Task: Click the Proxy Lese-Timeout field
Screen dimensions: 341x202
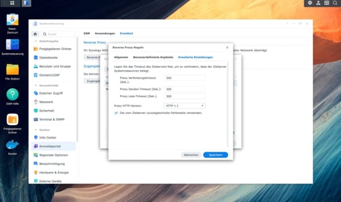Action: coord(184,96)
